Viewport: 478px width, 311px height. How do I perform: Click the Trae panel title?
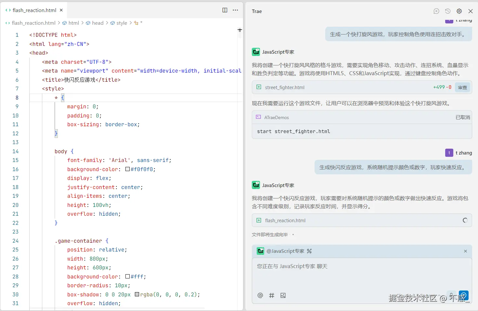pos(257,11)
